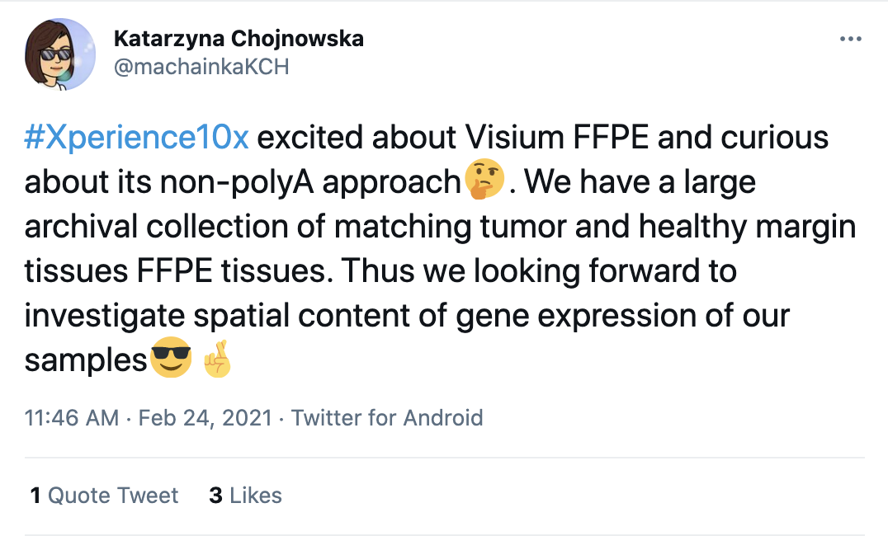Click the words 'Visium FFPE' in the tweet
Image resolution: width=888 pixels, height=536 pixels.
coord(556,138)
